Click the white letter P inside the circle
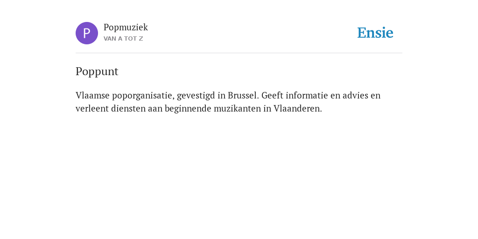 point(87,33)
